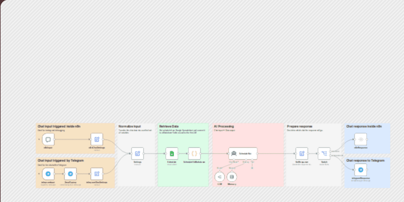Add a Tool via the plus connector

click(x=252, y=168)
